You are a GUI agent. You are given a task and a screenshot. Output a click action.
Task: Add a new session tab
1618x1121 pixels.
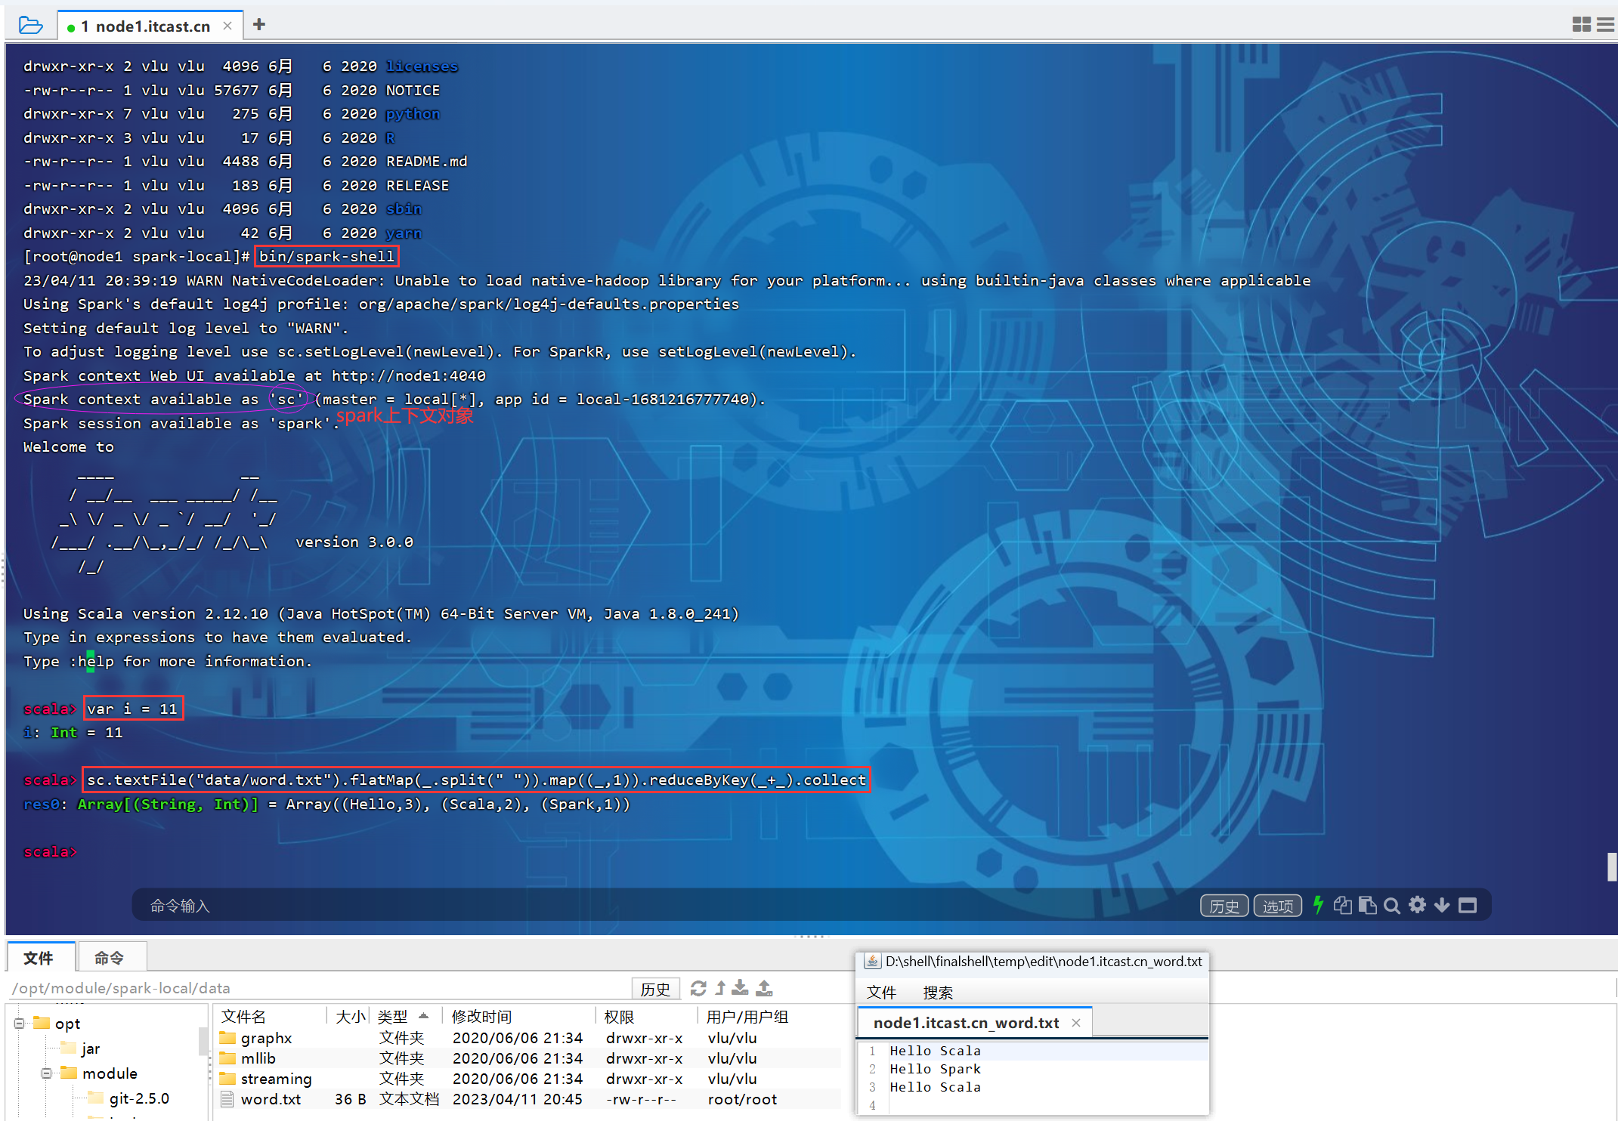[259, 25]
